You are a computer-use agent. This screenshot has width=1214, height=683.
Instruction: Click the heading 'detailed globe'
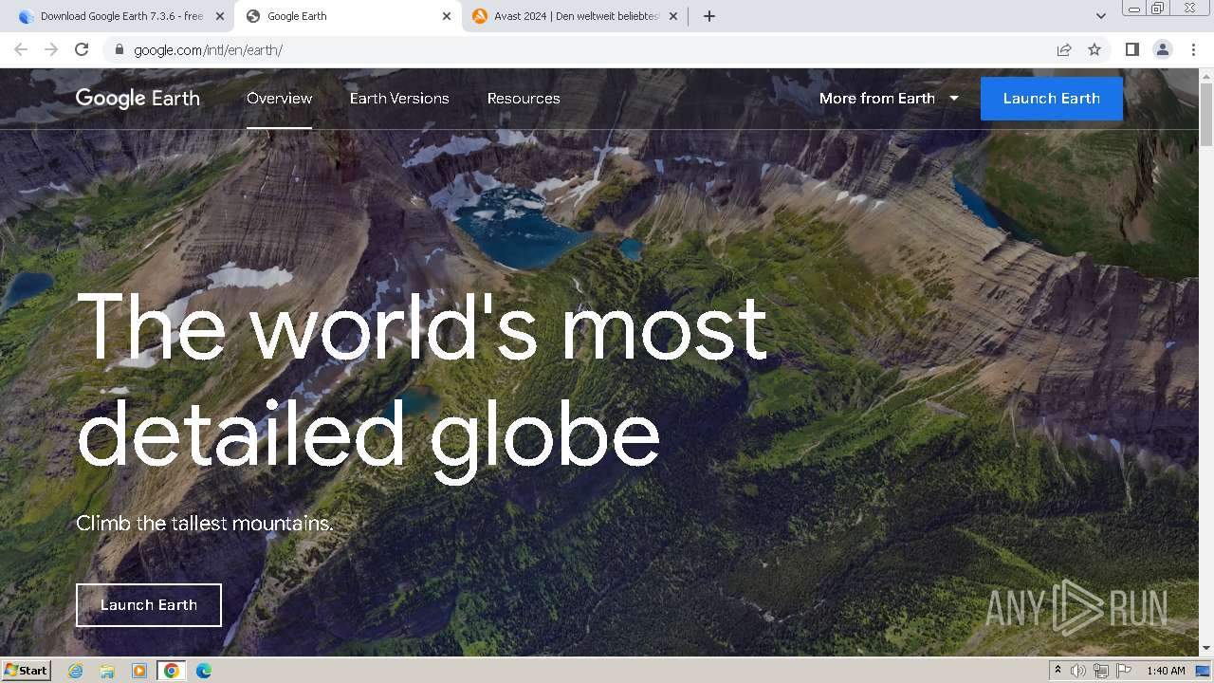pyautogui.click(x=368, y=438)
